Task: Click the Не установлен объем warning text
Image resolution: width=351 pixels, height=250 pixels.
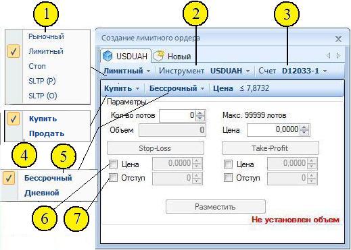Action: (296, 220)
